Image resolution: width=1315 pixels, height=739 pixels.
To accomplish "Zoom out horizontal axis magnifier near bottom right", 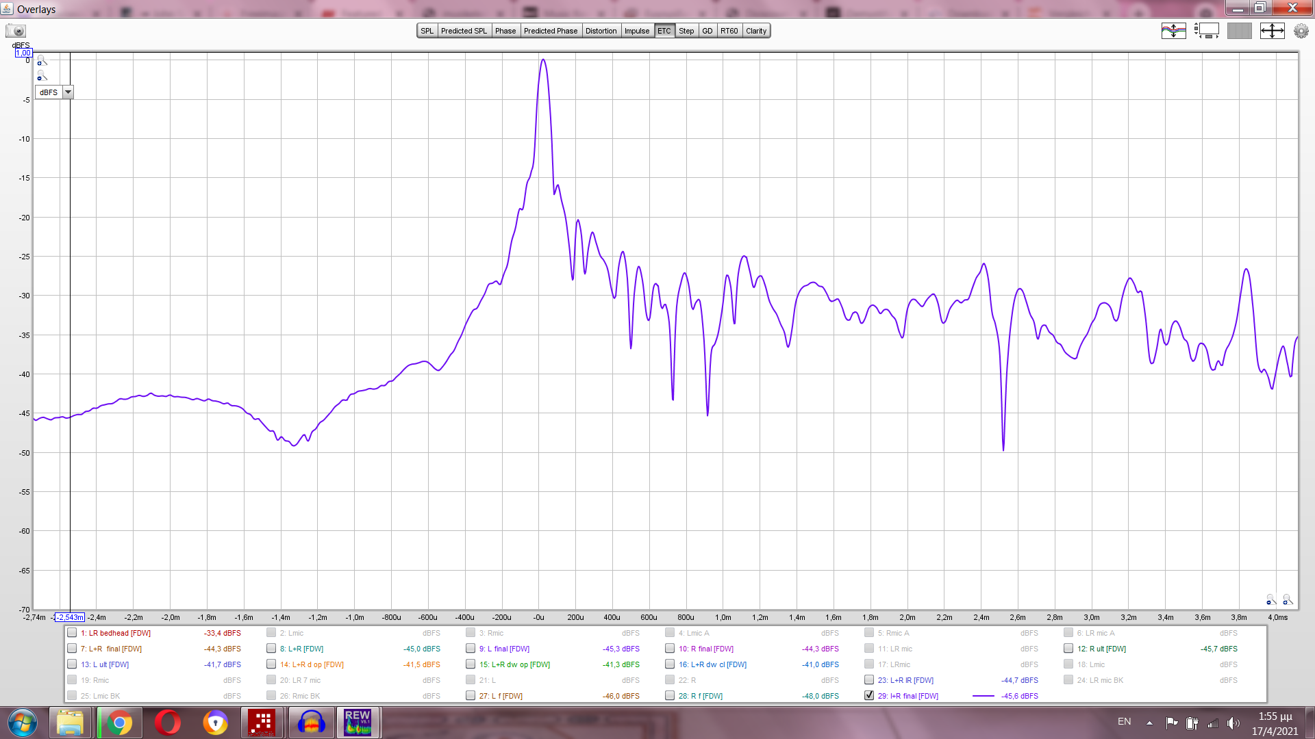I will 1271,599.
